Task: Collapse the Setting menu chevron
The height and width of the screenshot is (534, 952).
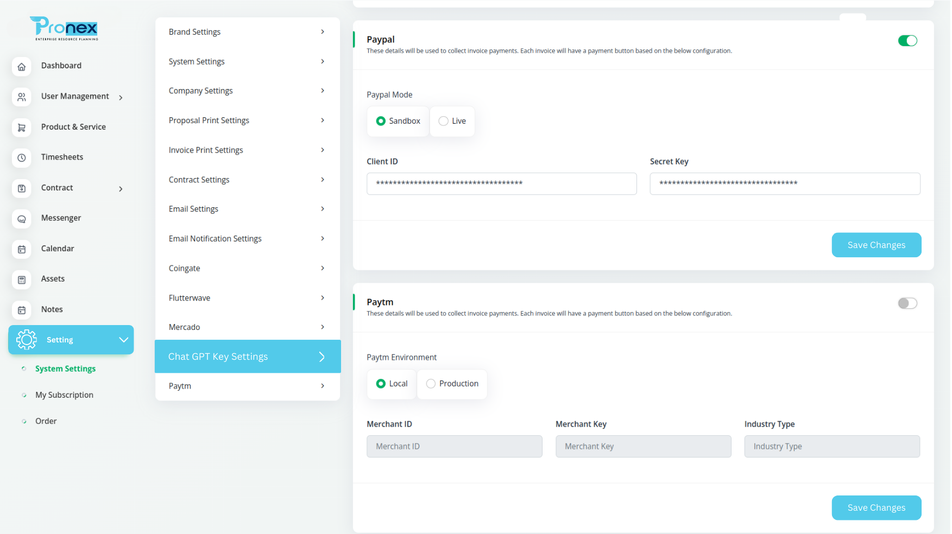Action: click(x=123, y=340)
